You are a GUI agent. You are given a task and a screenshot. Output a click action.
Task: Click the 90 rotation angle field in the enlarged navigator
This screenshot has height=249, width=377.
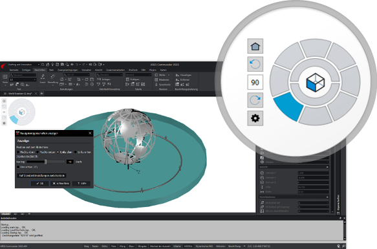tap(255, 82)
